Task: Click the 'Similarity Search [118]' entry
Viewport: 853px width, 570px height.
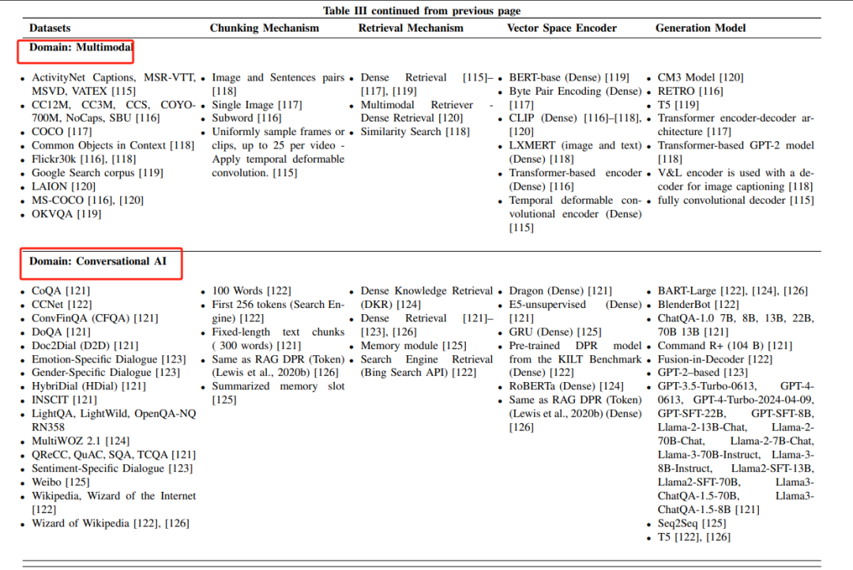Action: pyautogui.click(x=415, y=132)
